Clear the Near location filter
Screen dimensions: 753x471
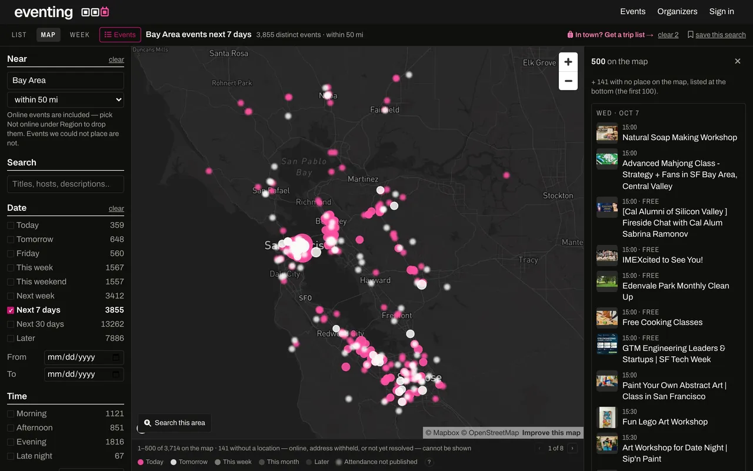point(116,59)
